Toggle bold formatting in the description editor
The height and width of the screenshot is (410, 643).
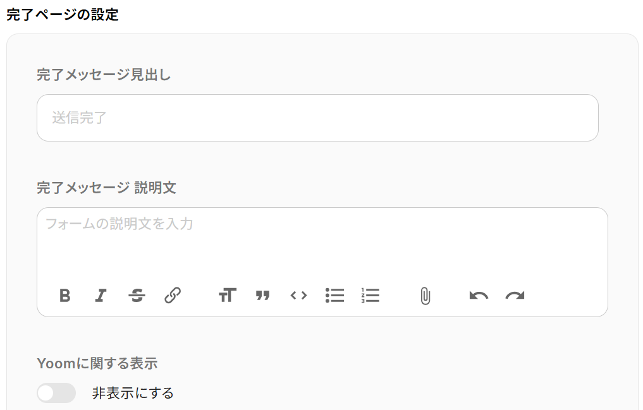pos(64,295)
